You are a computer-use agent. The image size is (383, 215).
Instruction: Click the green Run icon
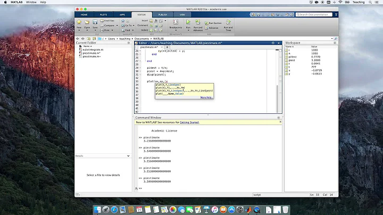click(x=188, y=22)
